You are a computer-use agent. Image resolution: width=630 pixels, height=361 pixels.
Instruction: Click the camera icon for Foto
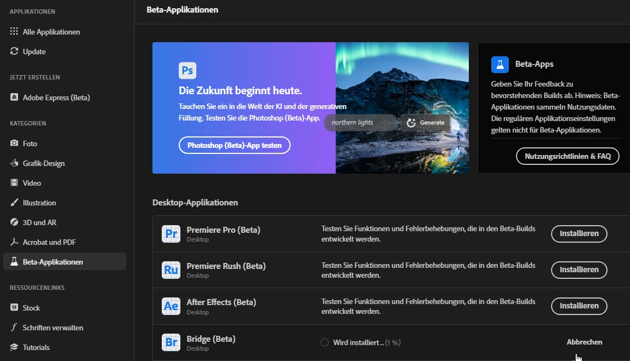[14, 143]
